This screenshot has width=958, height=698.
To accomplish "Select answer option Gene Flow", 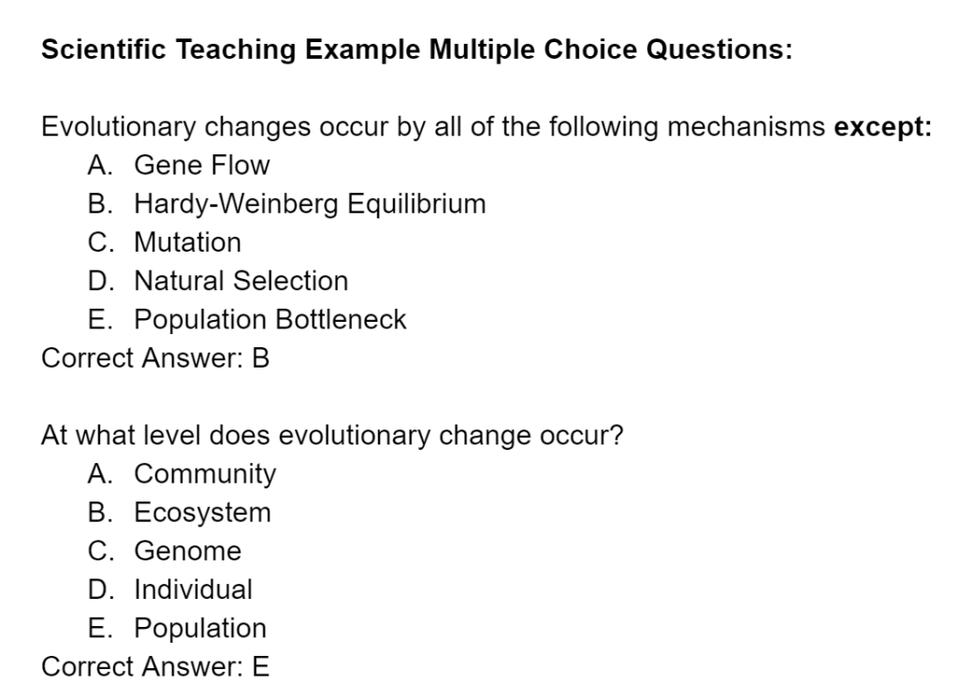I will tap(202, 165).
